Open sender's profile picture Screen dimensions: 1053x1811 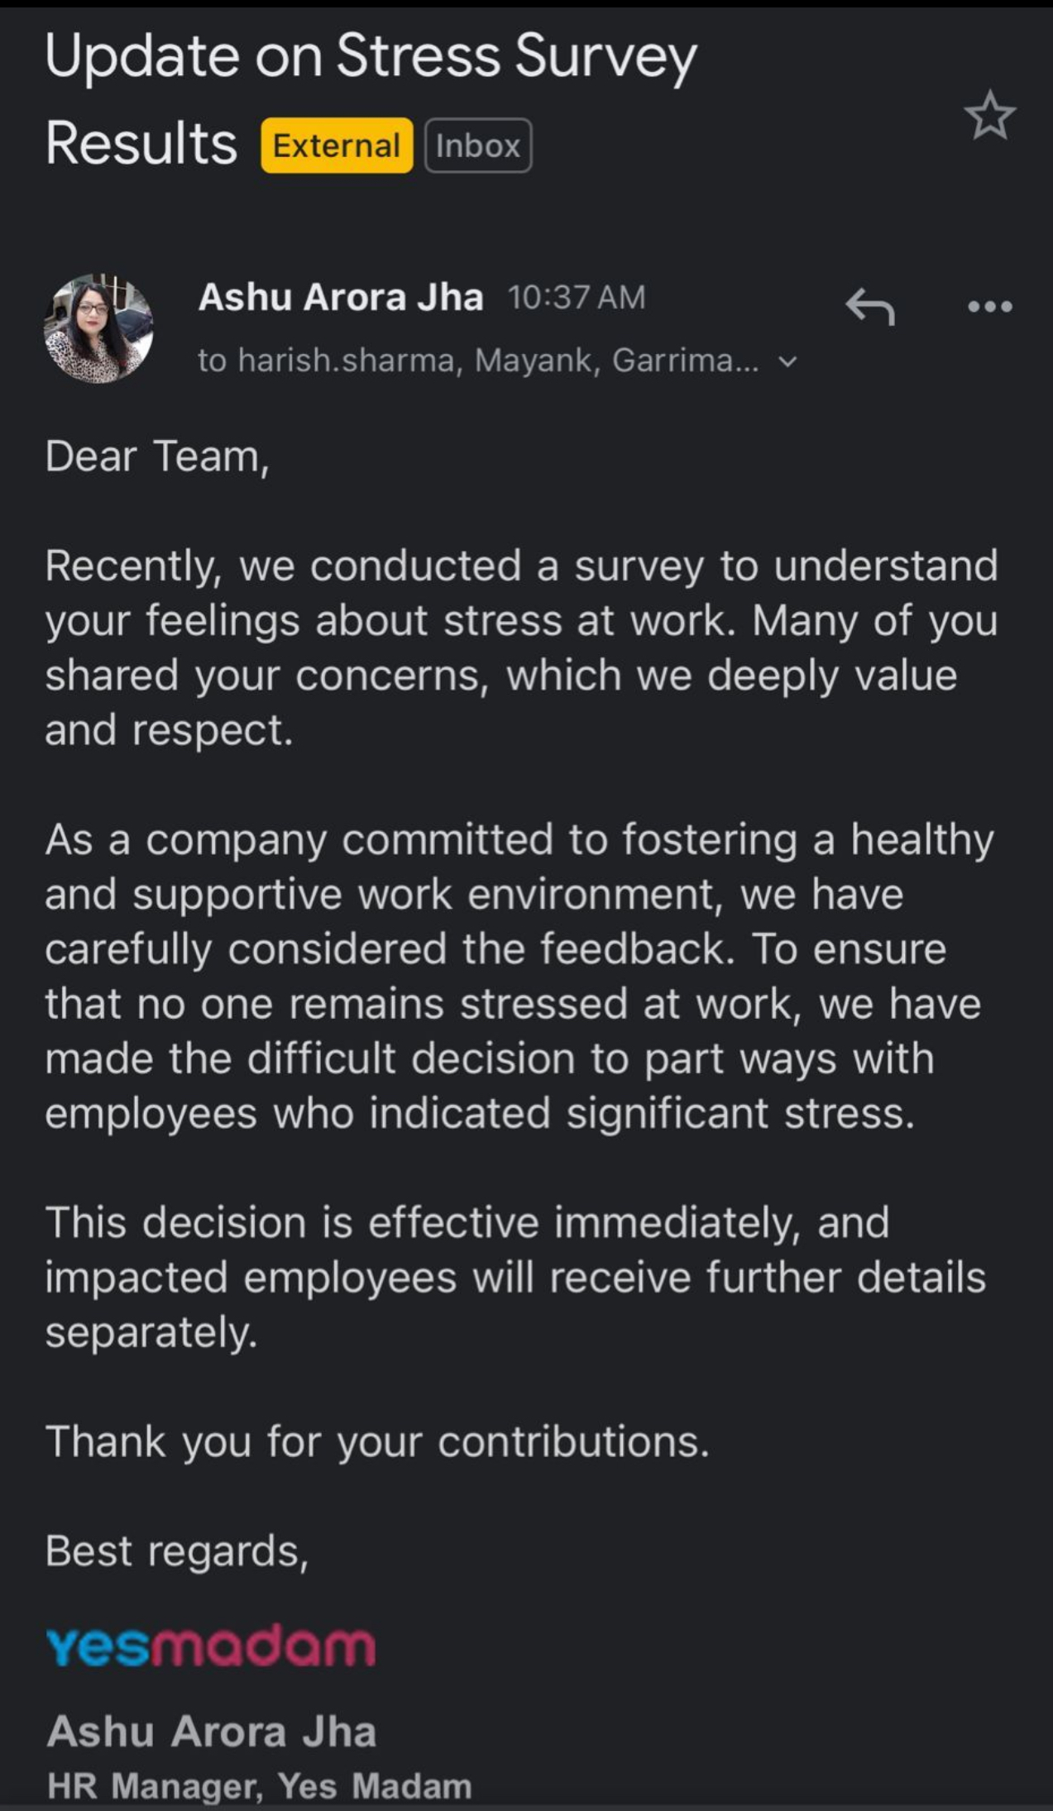coord(98,328)
